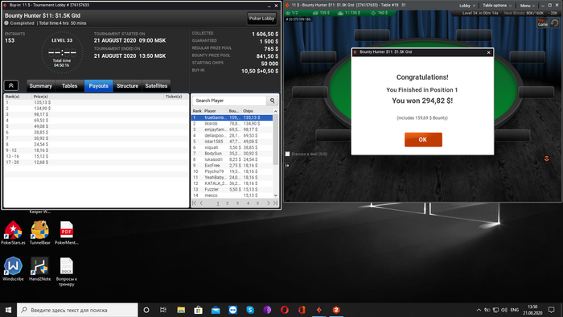Screen dimensions: 563x317
Task: Click the ENG language indicator in tray
Action: tap(515, 310)
